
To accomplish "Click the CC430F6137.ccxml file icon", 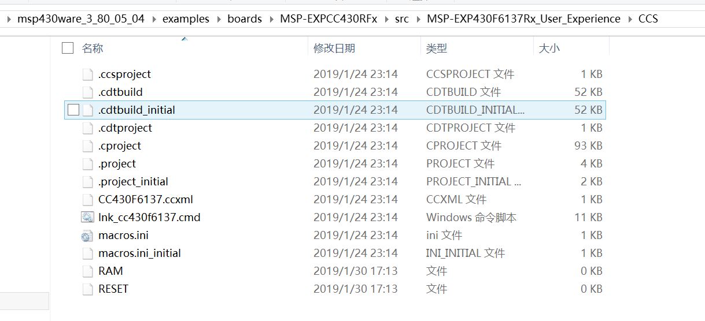I will click(x=87, y=199).
